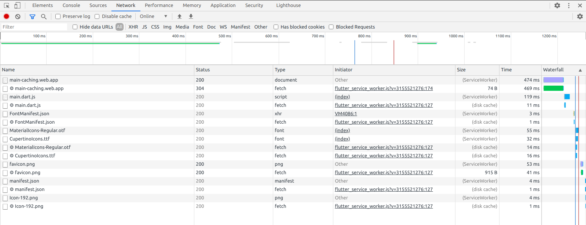Open the Lighthouse tab
The height and width of the screenshot is (225, 586).
point(289,5)
